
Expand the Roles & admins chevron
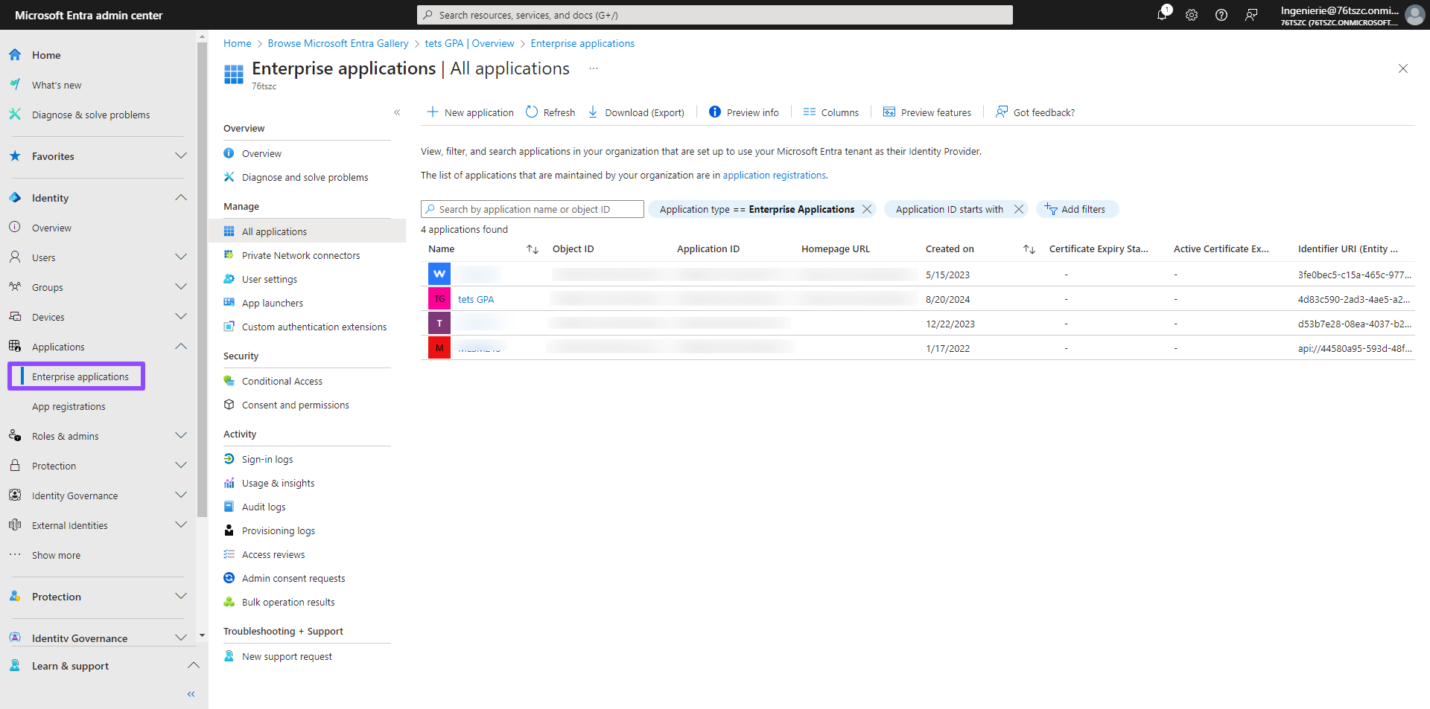(181, 435)
